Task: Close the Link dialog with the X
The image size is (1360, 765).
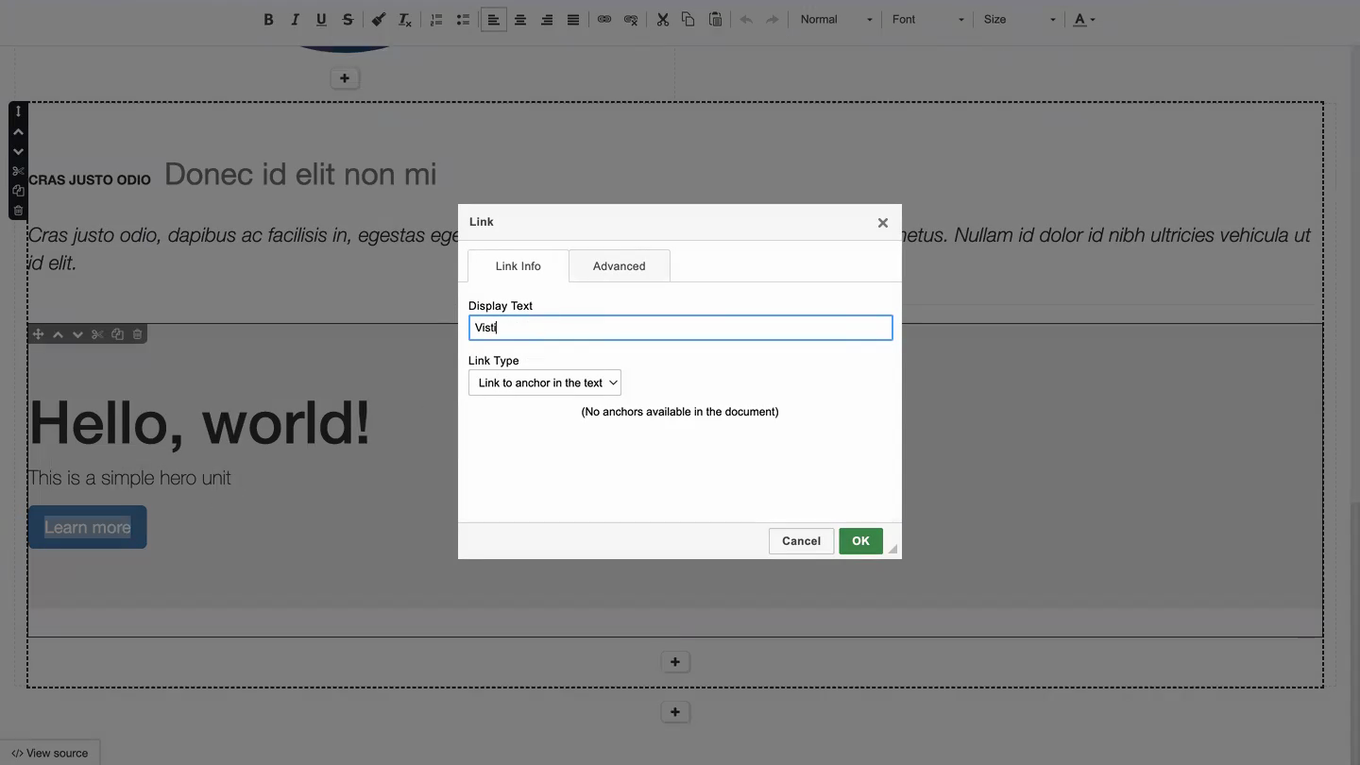Action: click(x=883, y=223)
